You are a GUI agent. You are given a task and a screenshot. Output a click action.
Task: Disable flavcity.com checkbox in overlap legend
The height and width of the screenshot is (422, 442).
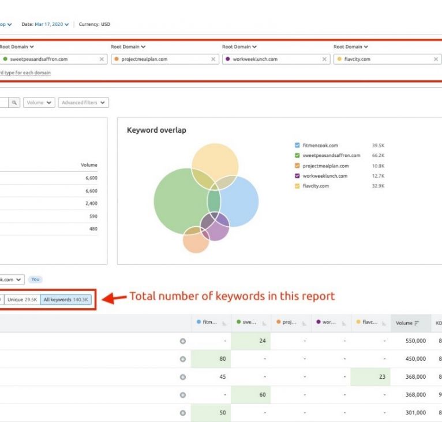click(297, 186)
